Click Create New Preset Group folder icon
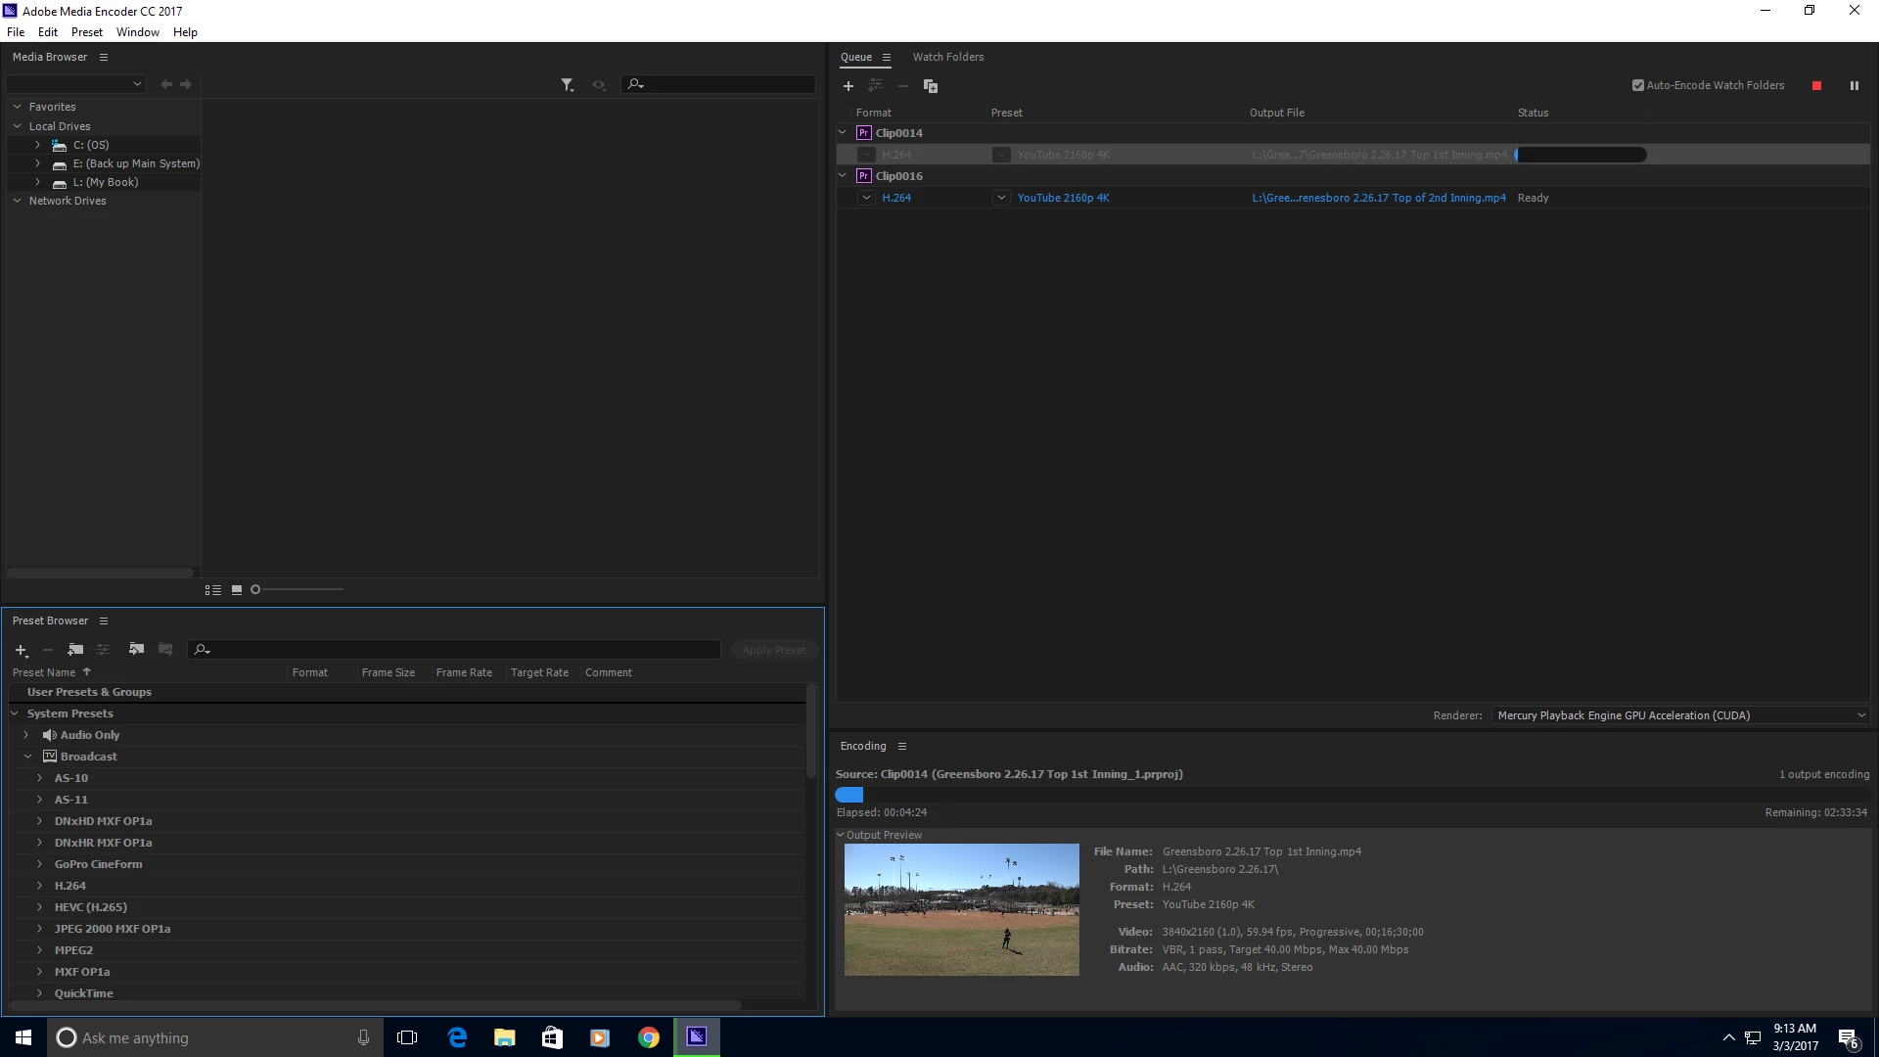Viewport: 1879px width, 1057px height. point(75,650)
